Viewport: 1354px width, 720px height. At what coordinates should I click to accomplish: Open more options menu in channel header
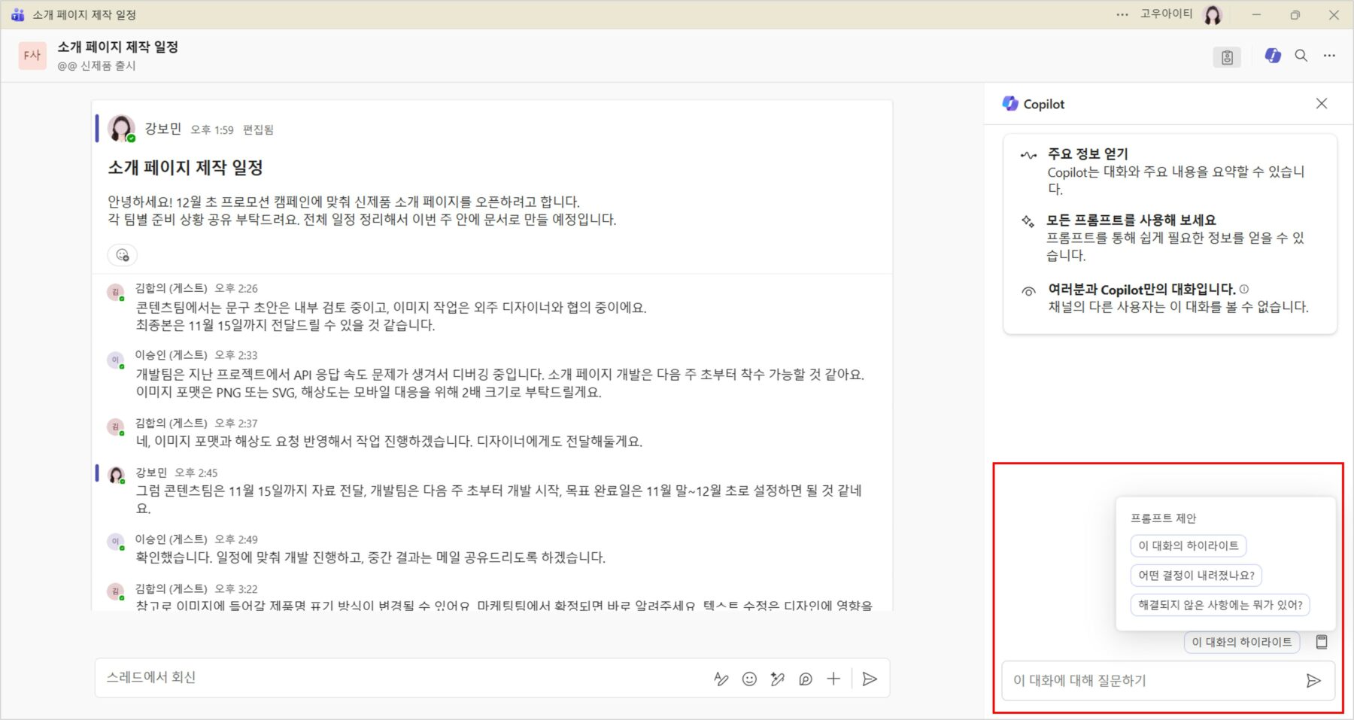tap(1329, 56)
